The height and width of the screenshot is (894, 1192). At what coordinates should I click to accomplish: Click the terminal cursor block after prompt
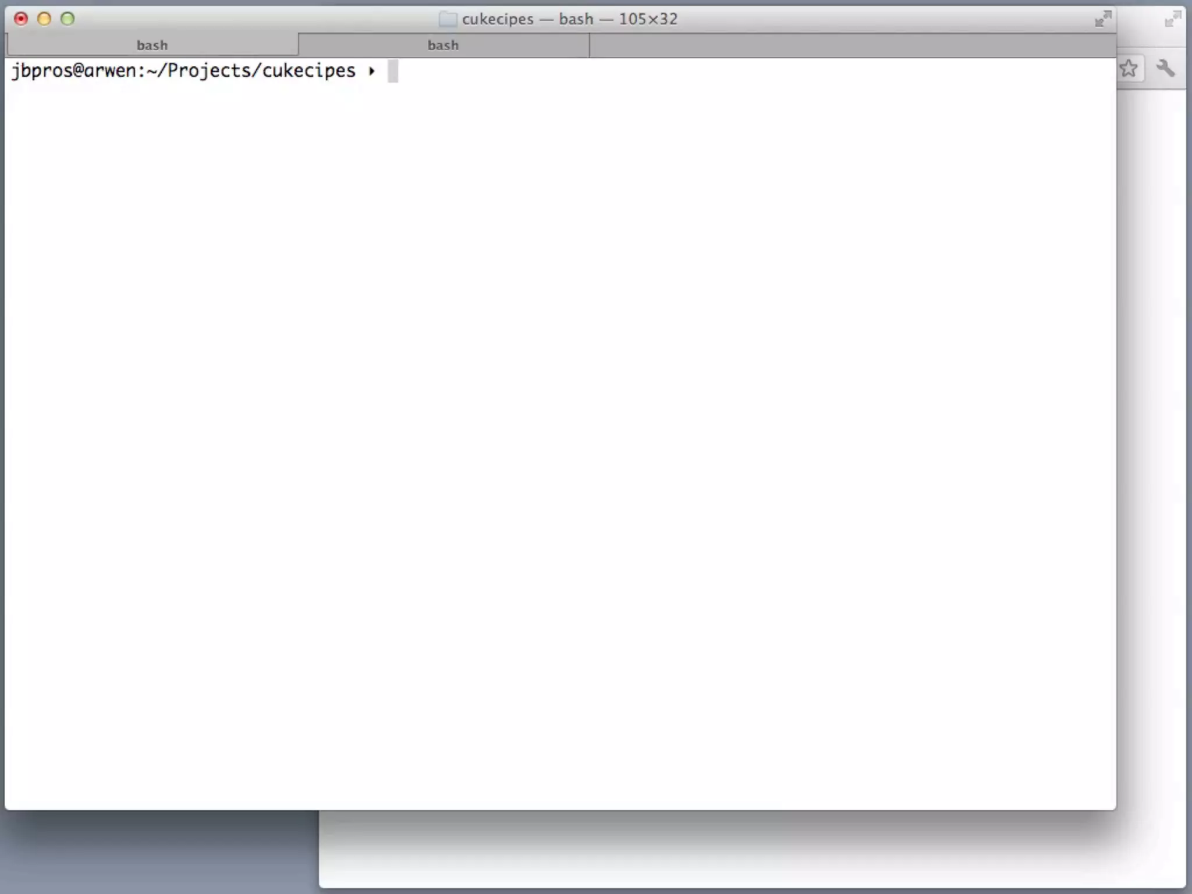[x=393, y=71]
